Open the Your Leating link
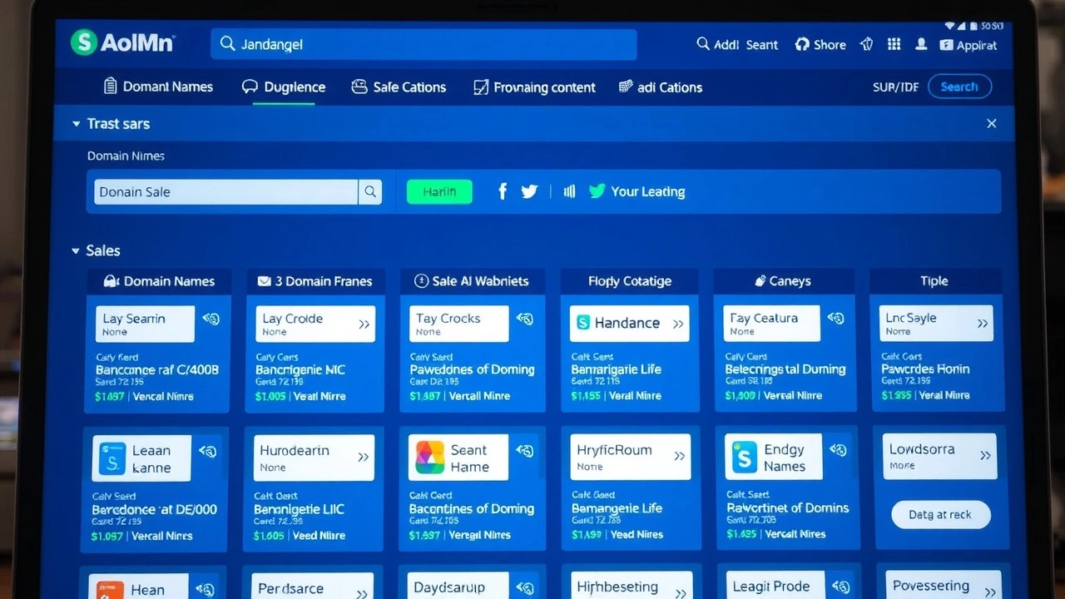The width and height of the screenshot is (1065, 599). (647, 191)
